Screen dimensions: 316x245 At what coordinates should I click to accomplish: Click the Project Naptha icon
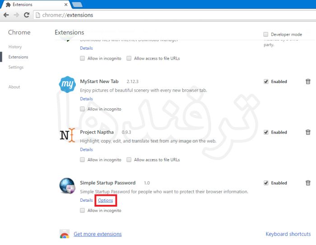click(67, 135)
